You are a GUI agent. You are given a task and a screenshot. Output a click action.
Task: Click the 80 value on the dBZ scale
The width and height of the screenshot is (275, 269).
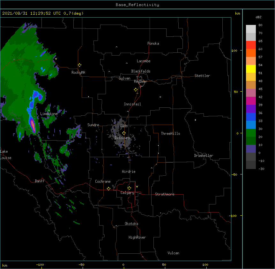tap(260, 25)
